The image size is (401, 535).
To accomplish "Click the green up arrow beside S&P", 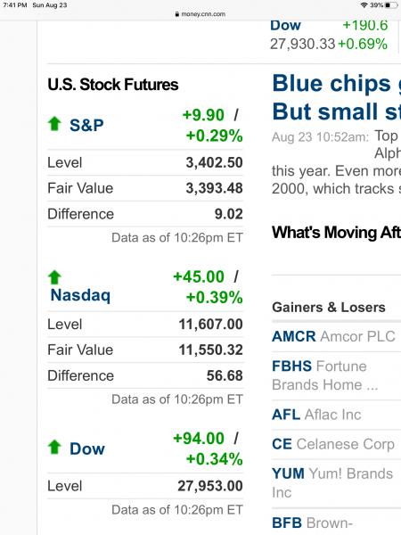I will click(x=54, y=124).
